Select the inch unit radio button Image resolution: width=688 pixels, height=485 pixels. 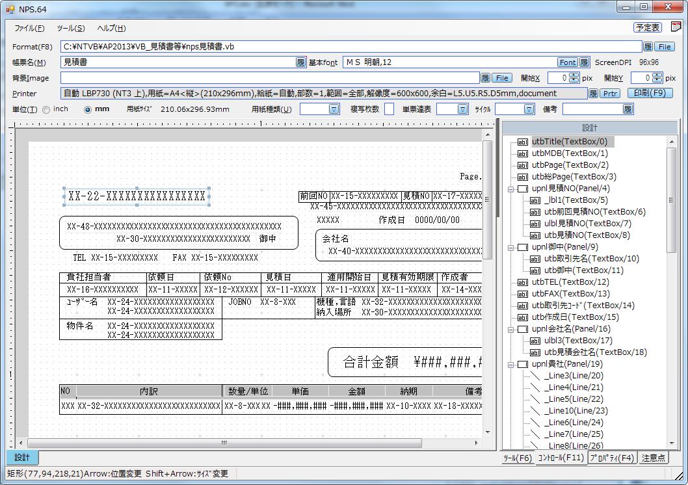coord(46,110)
